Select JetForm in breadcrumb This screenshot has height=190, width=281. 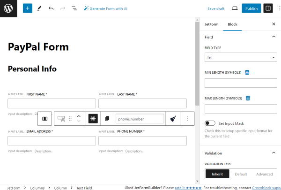14,188
